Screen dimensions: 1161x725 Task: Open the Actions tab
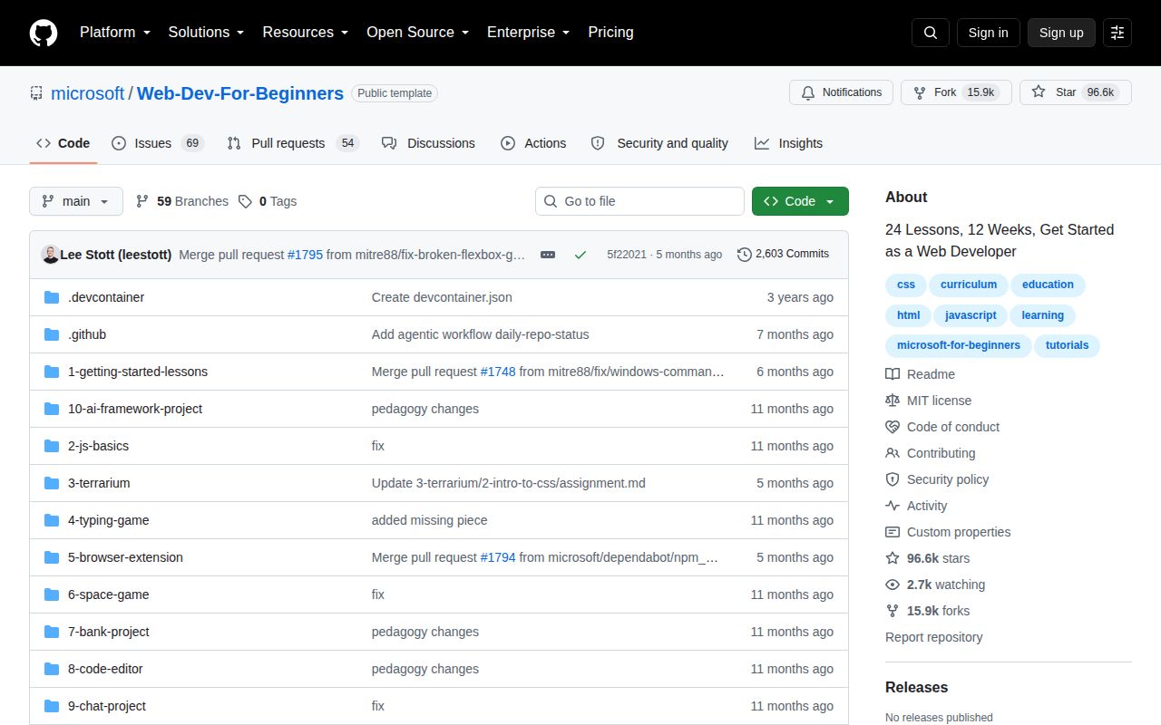tap(533, 143)
